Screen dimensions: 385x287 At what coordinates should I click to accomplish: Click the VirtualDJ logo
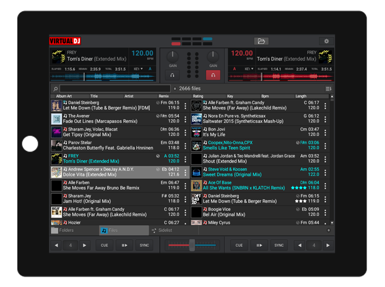65,41
